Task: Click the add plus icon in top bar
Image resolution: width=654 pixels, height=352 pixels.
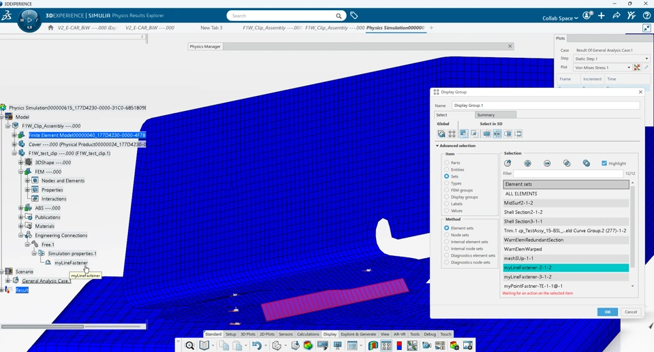Action: [x=602, y=16]
